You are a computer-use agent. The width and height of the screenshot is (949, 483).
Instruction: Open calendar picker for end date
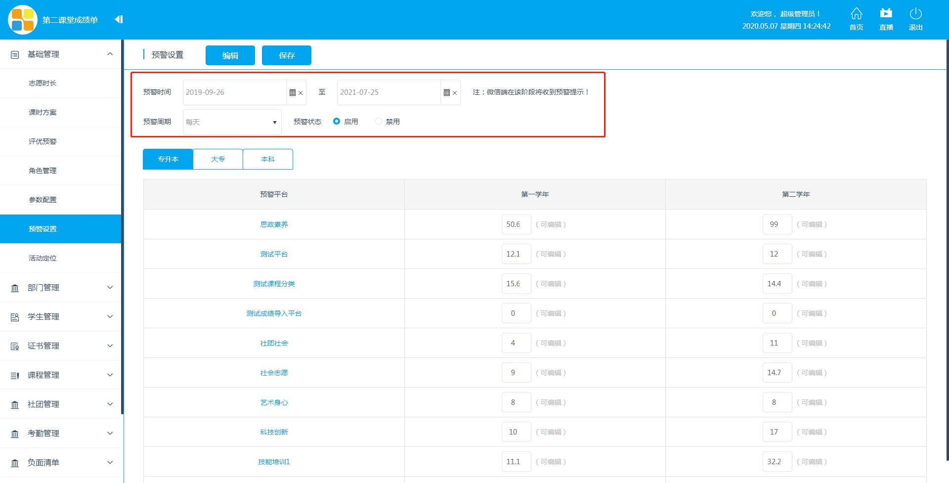point(447,92)
